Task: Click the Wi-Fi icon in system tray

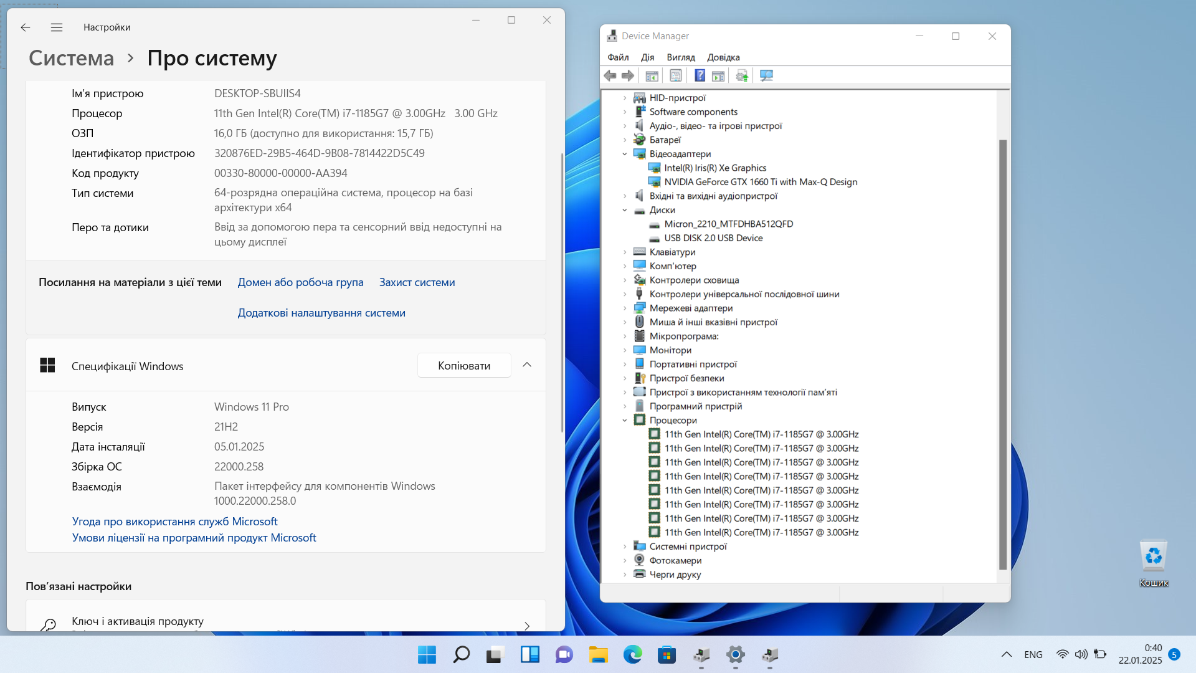Action: pyautogui.click(x=1063, y=654)
